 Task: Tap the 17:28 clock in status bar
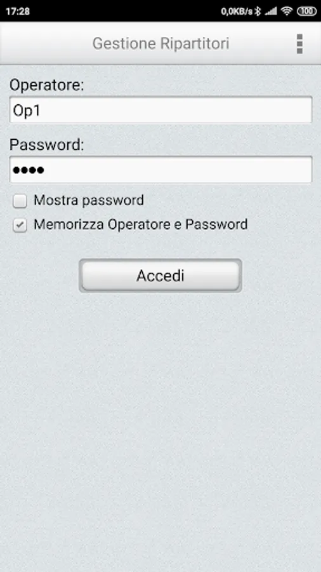(18, 11)
